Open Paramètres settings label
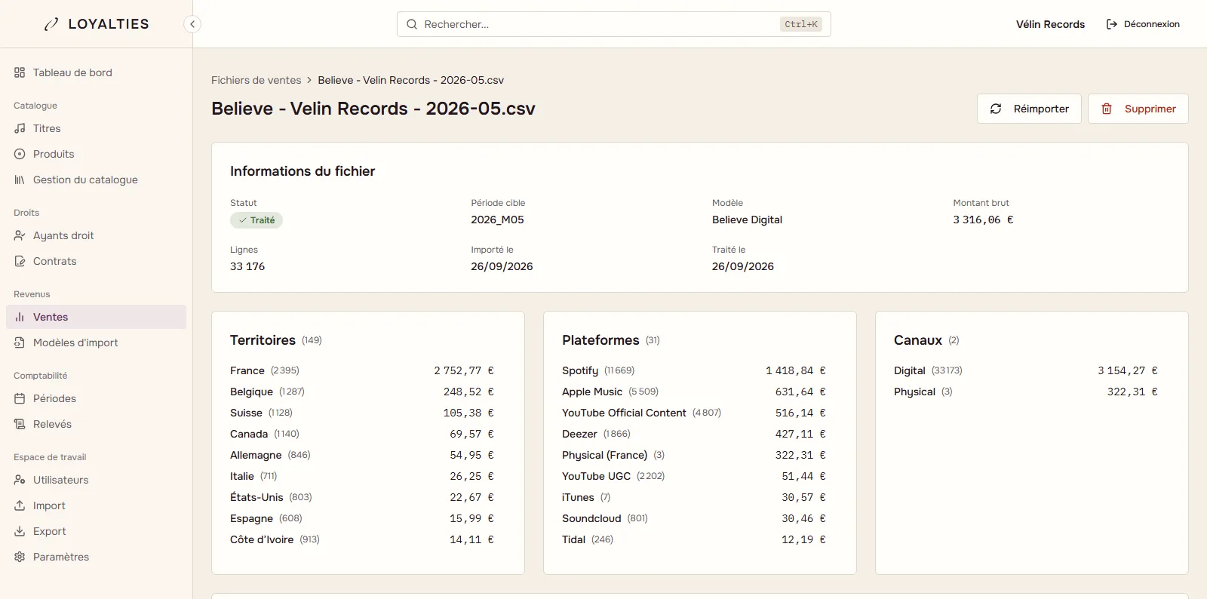Image resolution: width=1207 pixels, height=599 pixels. click(61, 557)
